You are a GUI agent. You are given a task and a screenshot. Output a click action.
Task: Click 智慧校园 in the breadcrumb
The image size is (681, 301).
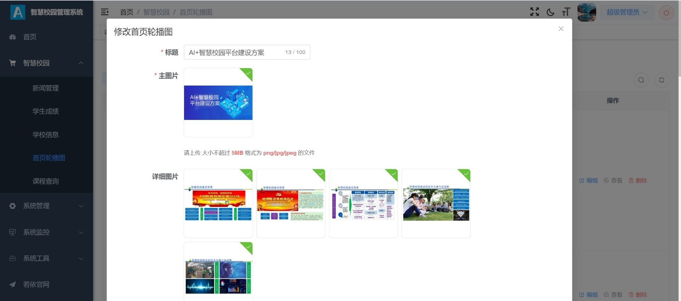156,12
